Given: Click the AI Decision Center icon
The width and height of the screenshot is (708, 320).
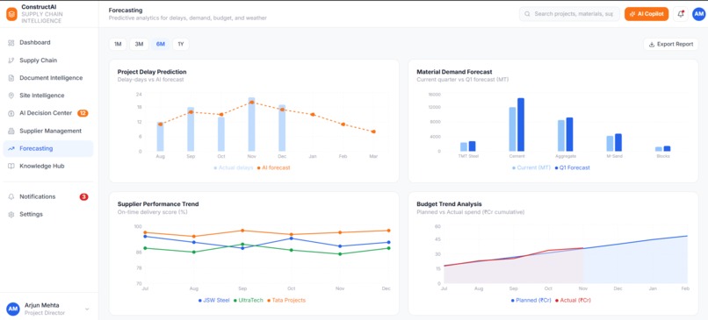Looking at the screenshot, I should point(11,113).
